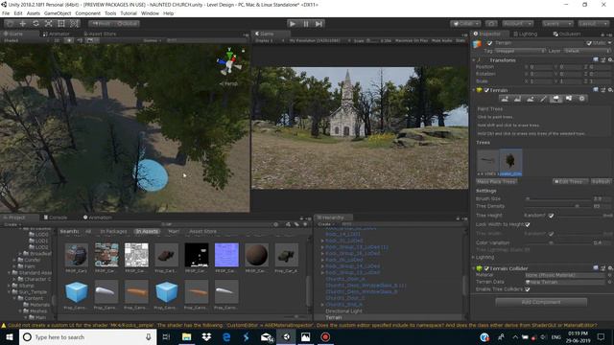
Task: Open the Window menu
Action: tap(150, 13)
